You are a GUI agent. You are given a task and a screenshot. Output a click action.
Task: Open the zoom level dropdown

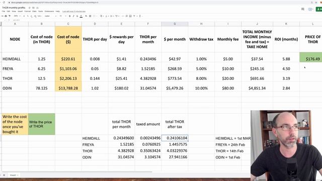(17, 16)
